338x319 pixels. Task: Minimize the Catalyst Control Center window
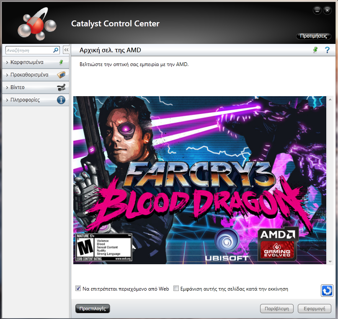coord(317,10)
